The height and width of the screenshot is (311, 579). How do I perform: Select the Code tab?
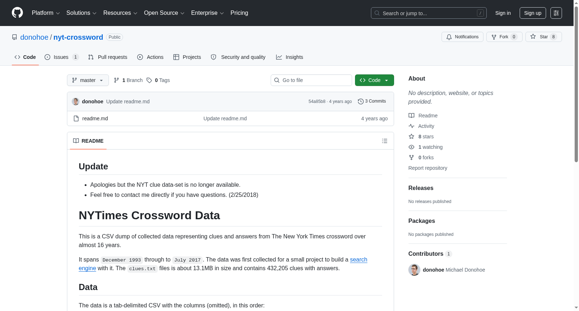click(x=25, y=57)
